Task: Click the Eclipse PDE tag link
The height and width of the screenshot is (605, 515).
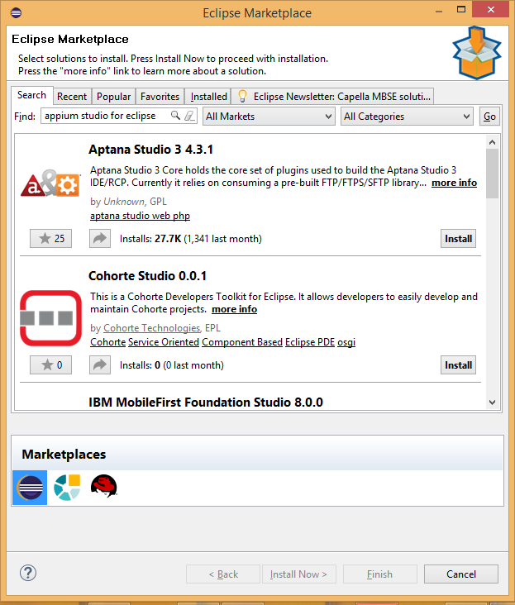Action: 310,342
